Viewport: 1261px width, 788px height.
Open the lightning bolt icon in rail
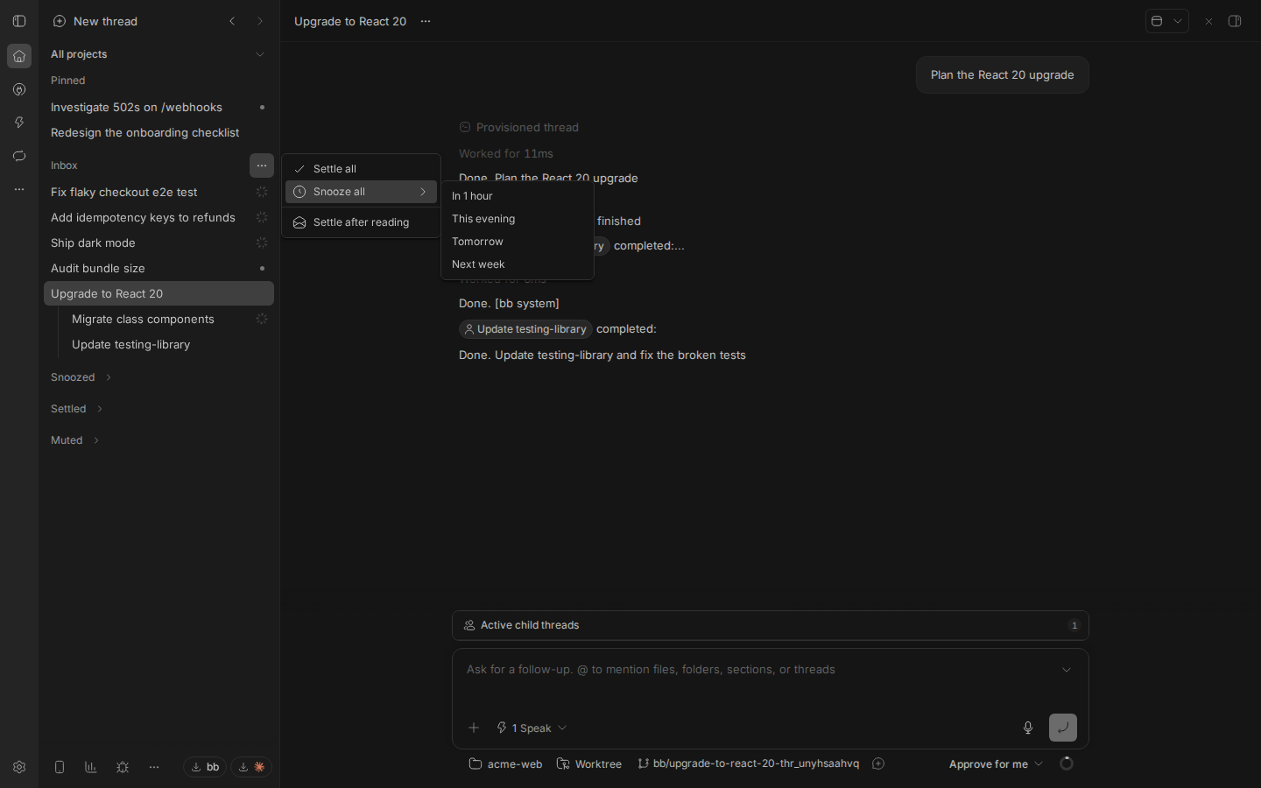coord(19,123)
